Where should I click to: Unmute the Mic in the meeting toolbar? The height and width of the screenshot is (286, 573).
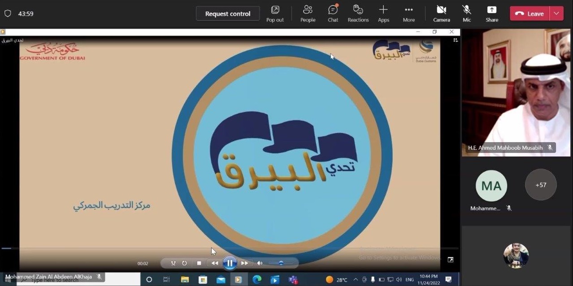pyautogui.click(x=467, y=13)
